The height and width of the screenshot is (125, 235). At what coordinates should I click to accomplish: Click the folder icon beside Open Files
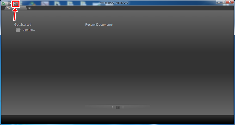18,30
